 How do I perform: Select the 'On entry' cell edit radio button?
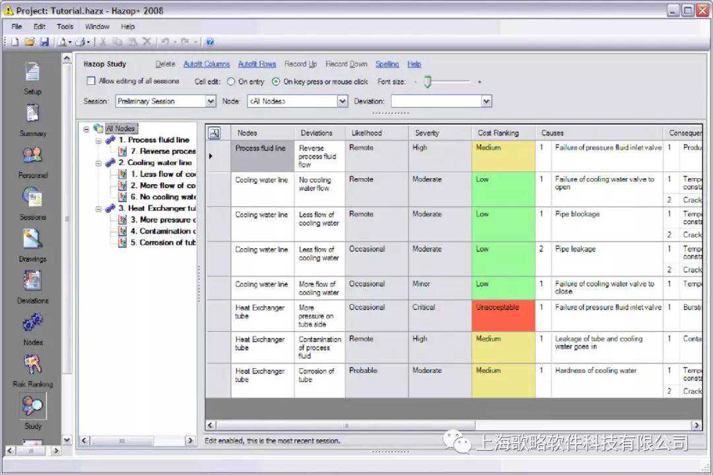pos(231,82)
